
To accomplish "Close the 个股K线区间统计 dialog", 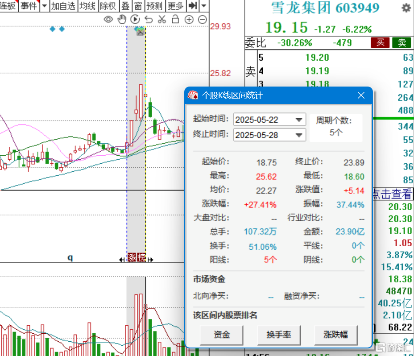I will click(361, 95).
